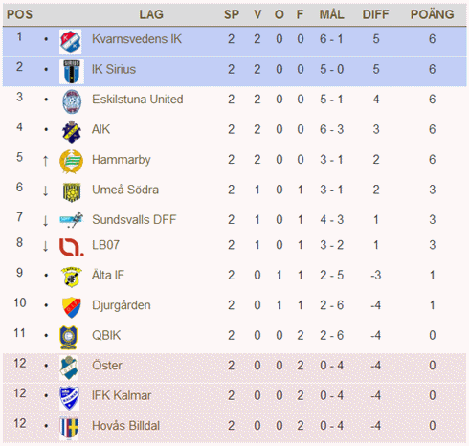Screen dimensions: 469x446
Task: Sort by the DIFF column header
Action: pos(375,14)
